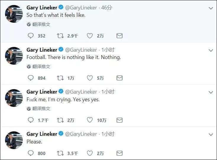Reply to the 'Football. There is nothing like it' tweet
Viewport: 217px width, 160px height.
click(x=31, y=78)
